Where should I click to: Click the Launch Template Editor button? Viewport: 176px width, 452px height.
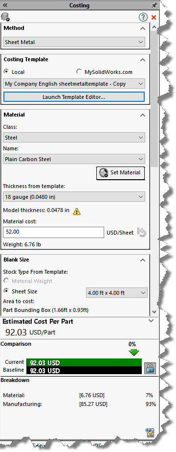pyautogui.click(x=74, y=97)
